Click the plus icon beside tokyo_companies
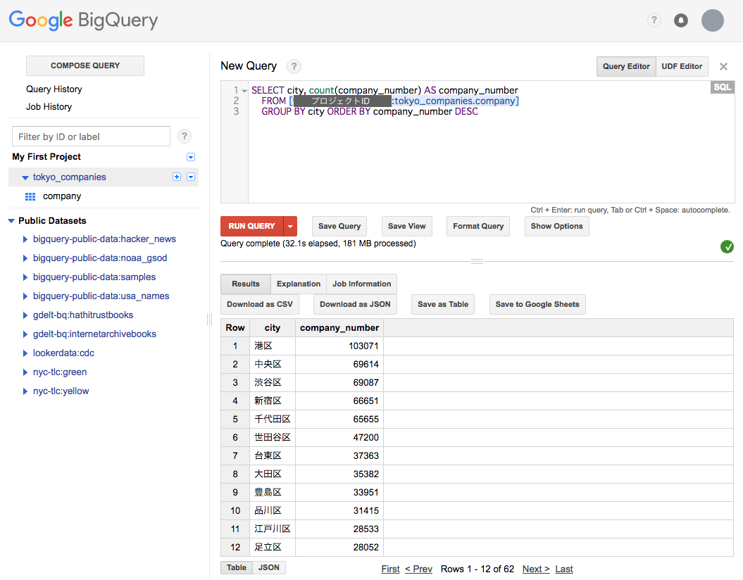This screenshot has height=580, width=743. (x=177, y=177)
